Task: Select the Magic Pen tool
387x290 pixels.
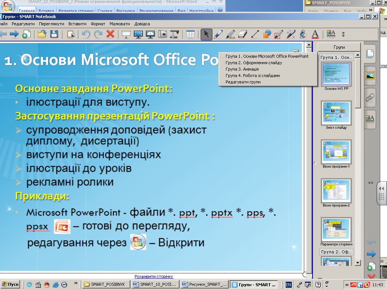Action: point(291,34)
